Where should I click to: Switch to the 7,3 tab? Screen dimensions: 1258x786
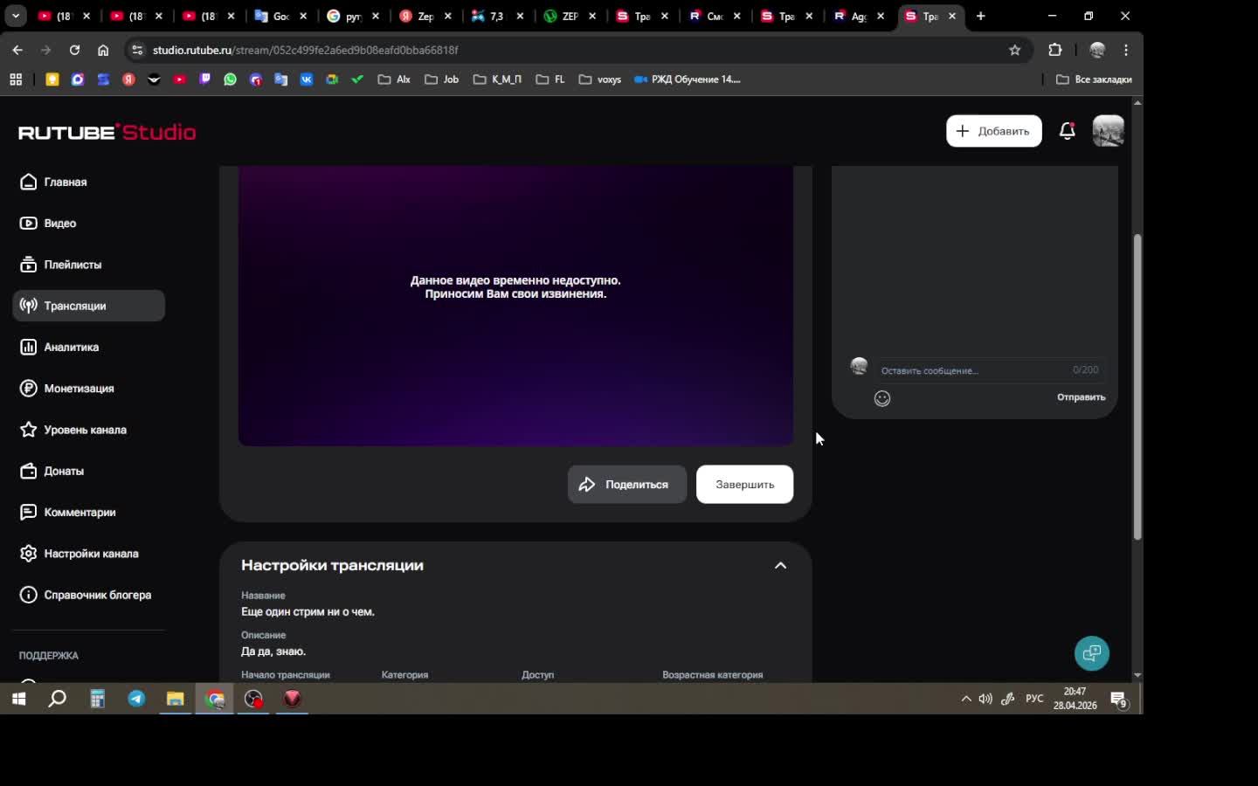(498, 16)
